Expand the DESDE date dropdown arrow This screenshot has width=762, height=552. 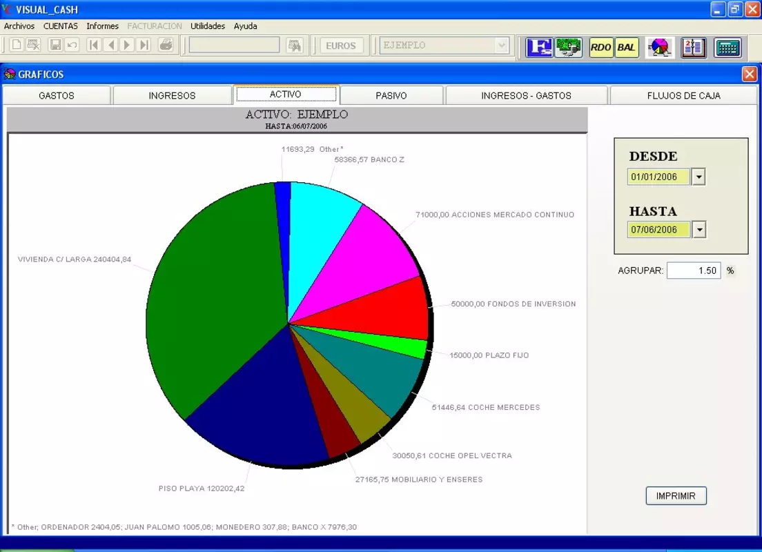pyautogui.click(x=698, y=177)
